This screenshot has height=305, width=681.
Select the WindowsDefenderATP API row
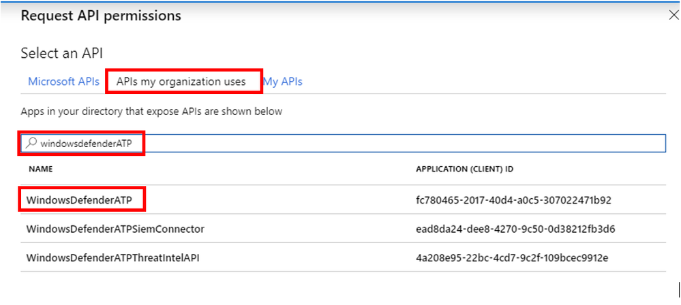click(x=343, y=199)
